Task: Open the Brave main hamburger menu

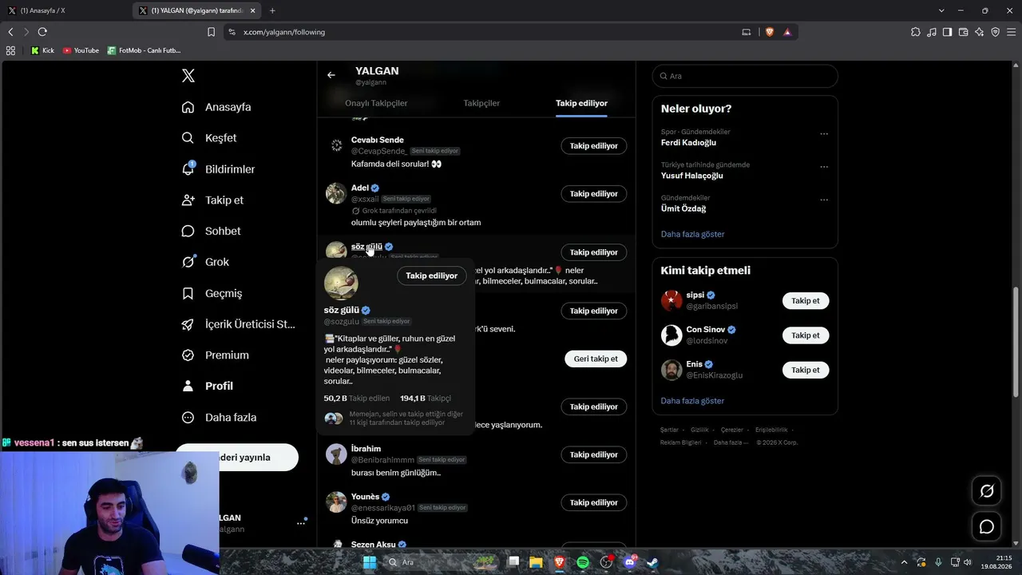Action: point(1012,32)
